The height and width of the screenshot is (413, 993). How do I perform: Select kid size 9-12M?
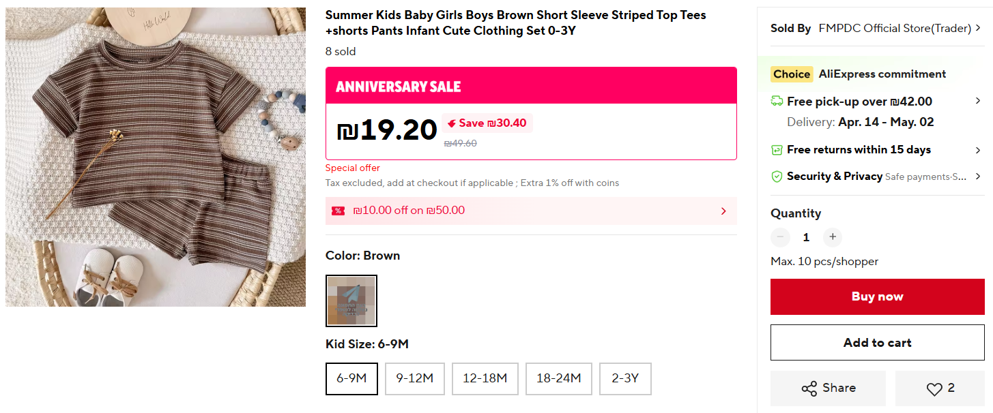pyautogui.click(x=414, y=378)
